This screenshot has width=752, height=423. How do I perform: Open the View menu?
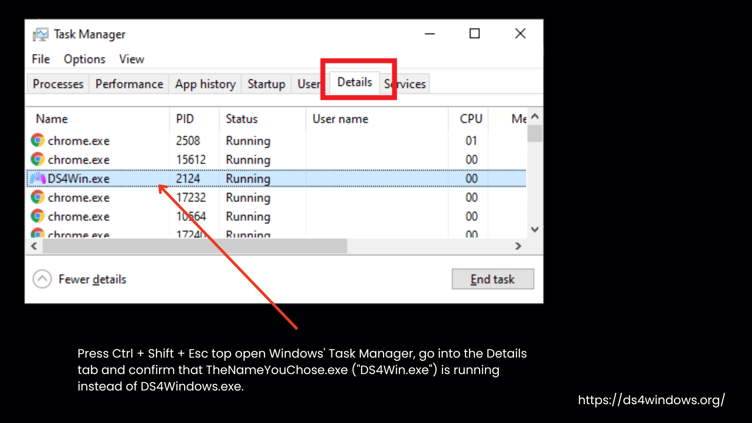(x=132, y=59)
